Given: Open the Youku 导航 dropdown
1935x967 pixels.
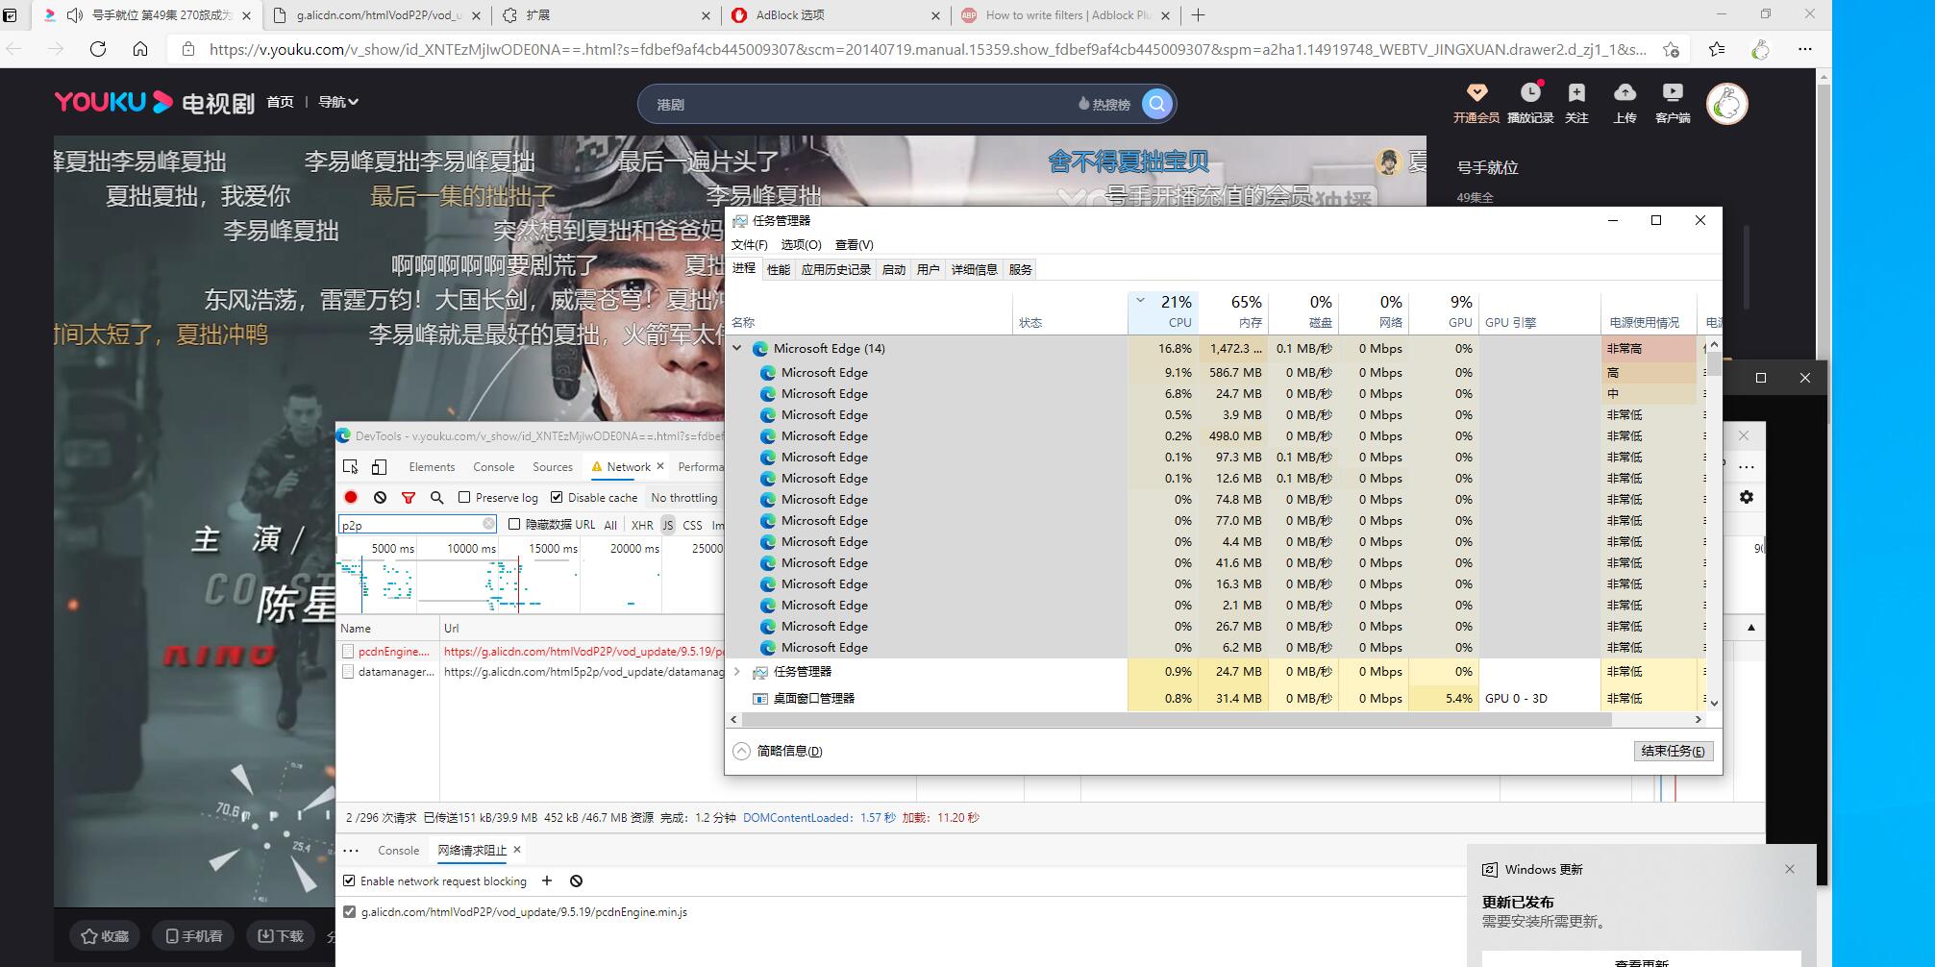Looking at the screenshot, I should click(338, 102).
